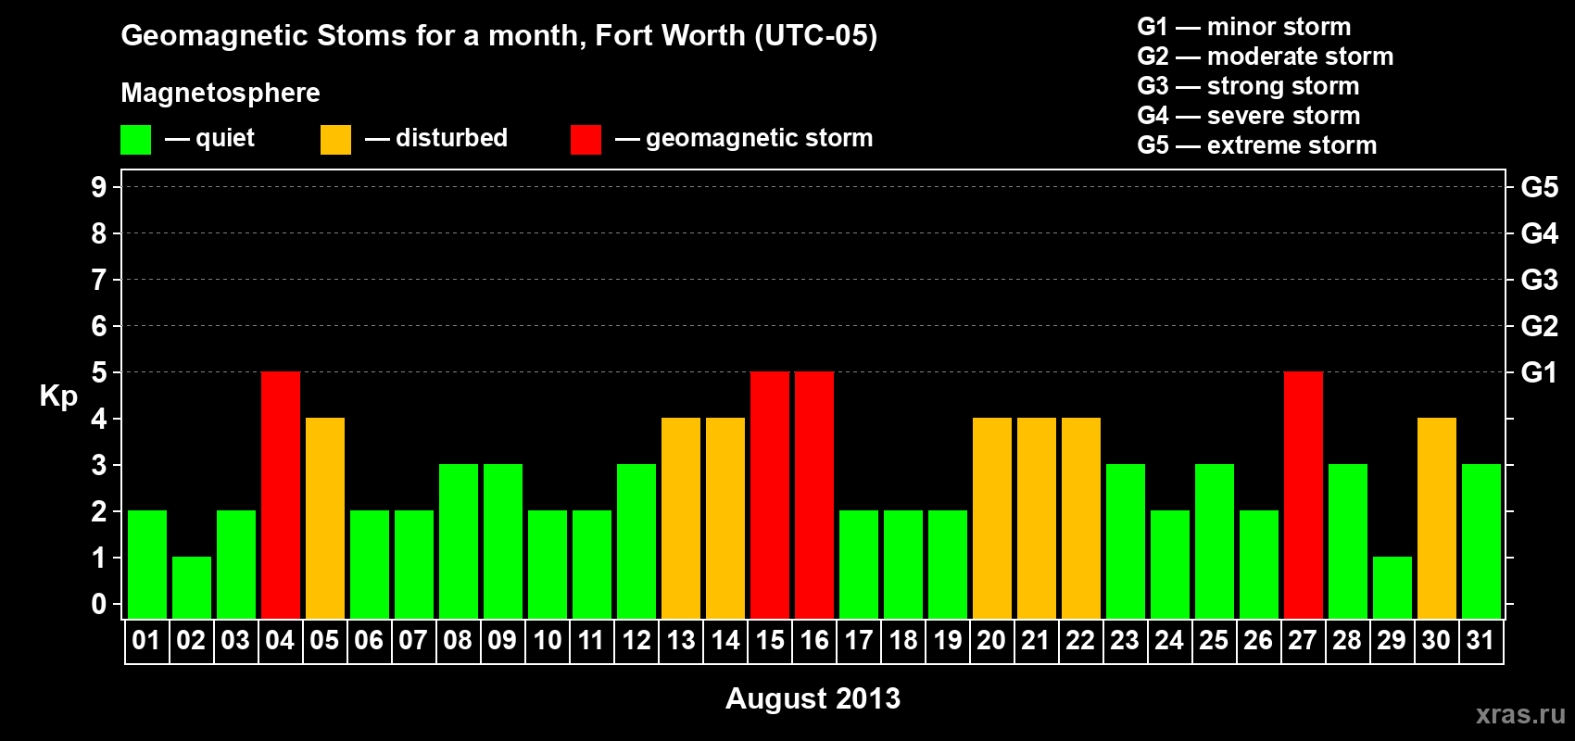This screenshot has height=741, width=1575.
Task: Select the orange bar for day 20
Action: pos(992,518)
